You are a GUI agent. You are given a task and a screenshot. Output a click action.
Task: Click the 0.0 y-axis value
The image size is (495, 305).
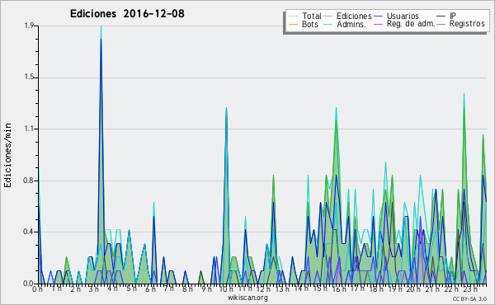(x=29, y=284)
